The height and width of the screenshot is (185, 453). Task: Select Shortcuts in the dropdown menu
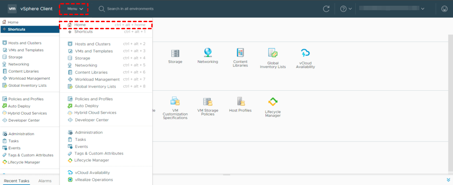click(106, 32)
